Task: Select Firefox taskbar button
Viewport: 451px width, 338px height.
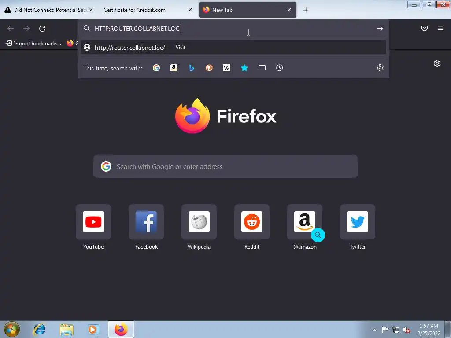Action: click(x=121, y=329)
